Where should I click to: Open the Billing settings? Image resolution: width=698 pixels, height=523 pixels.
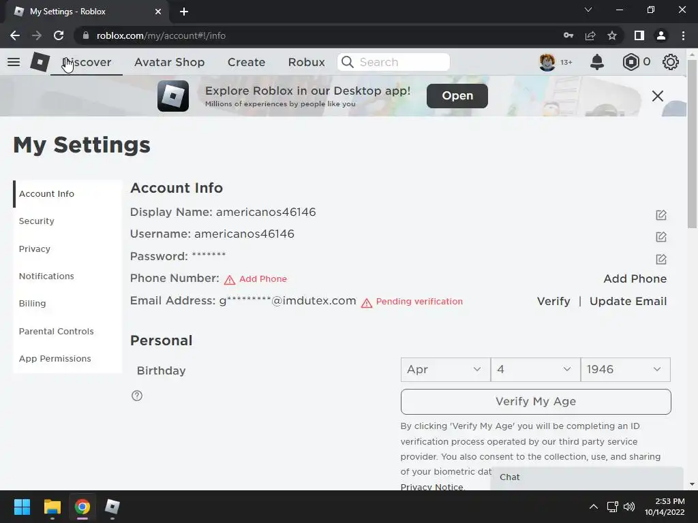[67, 303]
